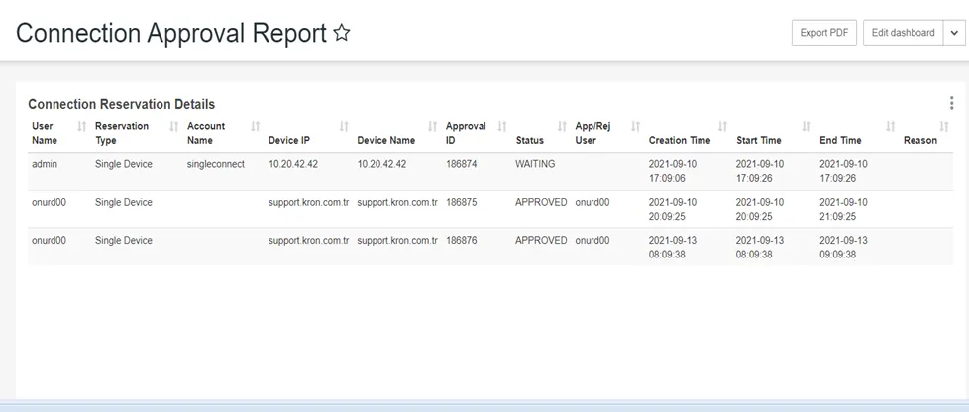The width and height of the screenshot is (969, 412).
Task: Favorite the Connection Approval Report with star icon
Action: click(x=341, y=33)
